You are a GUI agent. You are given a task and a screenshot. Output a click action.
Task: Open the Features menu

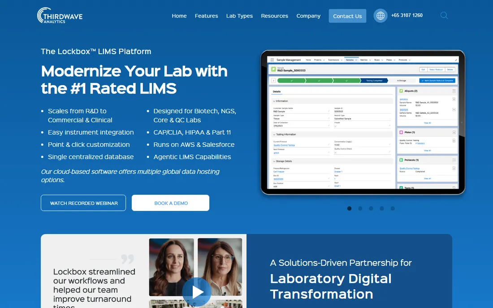pyautogui.click(x=206, y=16)
